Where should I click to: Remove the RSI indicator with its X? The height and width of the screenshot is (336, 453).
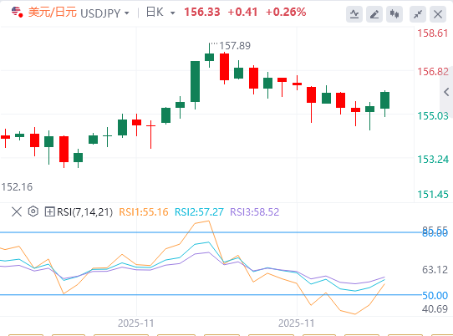click(17, 211)
